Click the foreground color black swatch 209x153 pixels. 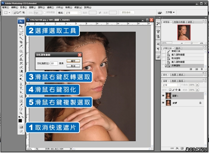click(20, 121)
